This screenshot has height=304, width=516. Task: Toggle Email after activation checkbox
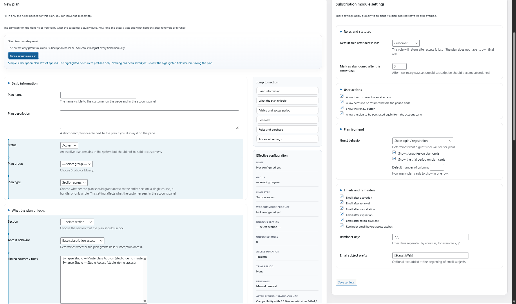[342, 196]
